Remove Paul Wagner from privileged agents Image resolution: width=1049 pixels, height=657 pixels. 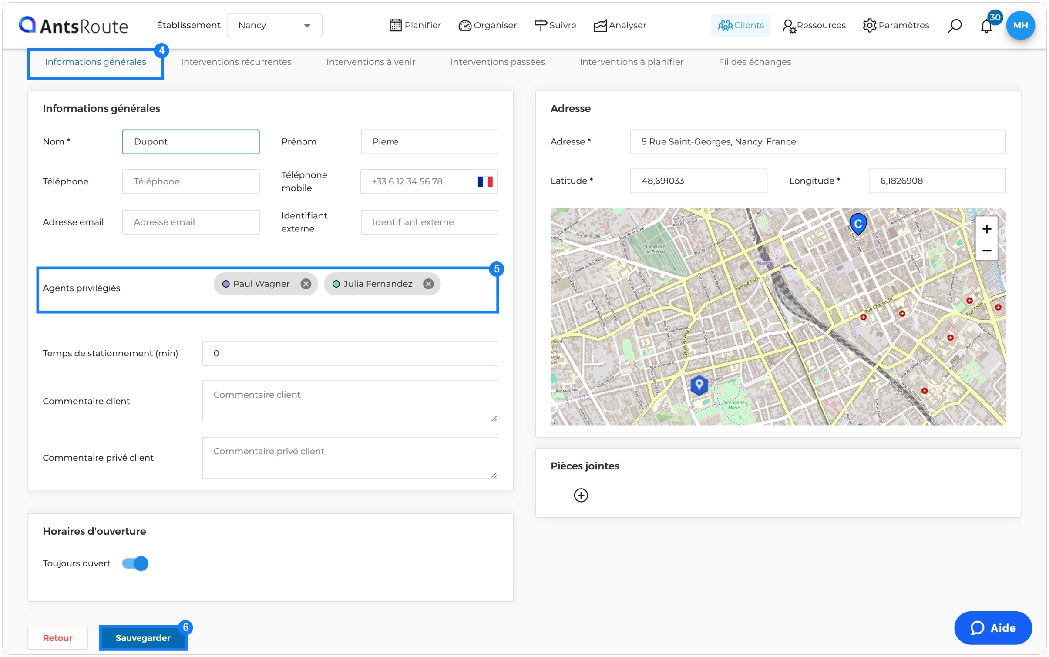click(x=306, y=284)
